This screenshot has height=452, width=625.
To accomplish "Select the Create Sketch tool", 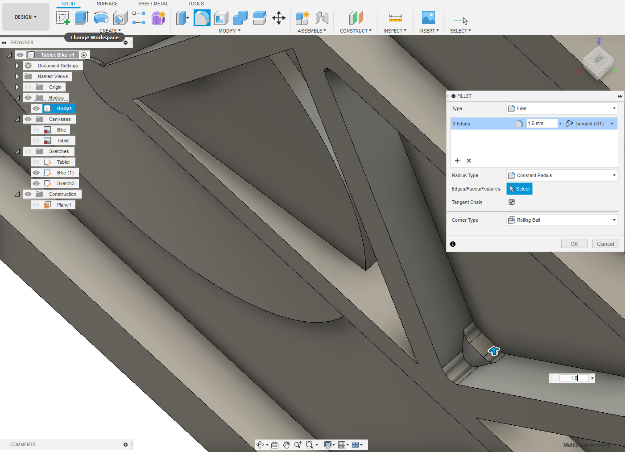I will tap(63, 18).
